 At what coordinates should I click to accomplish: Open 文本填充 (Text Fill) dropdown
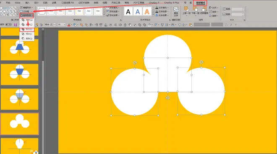162,8
